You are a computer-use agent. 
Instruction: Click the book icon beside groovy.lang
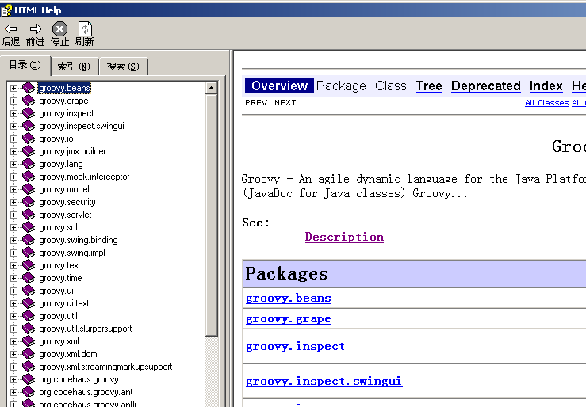pyautogui.click(x=29, y=164)
